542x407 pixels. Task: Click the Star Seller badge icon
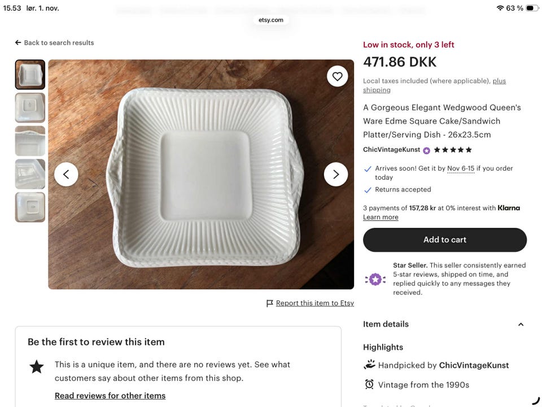375,279
